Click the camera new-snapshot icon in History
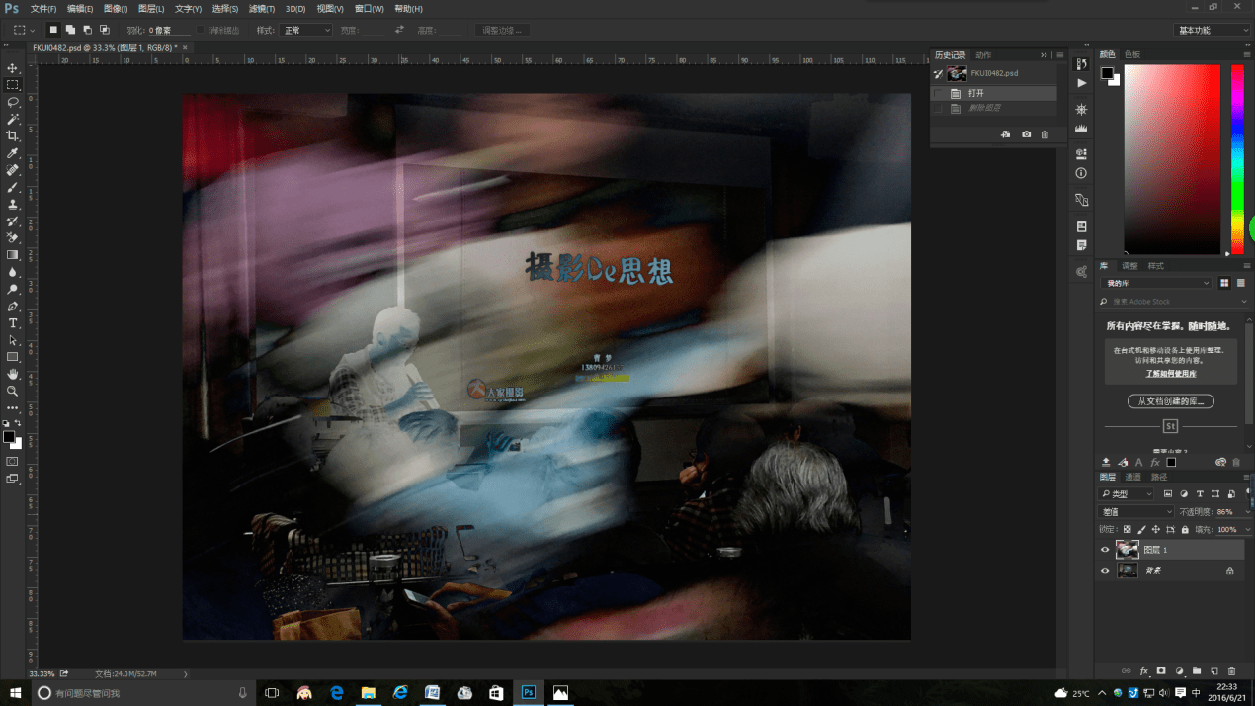Screen dimensions: 1255x706 [x=1026, y=134]
